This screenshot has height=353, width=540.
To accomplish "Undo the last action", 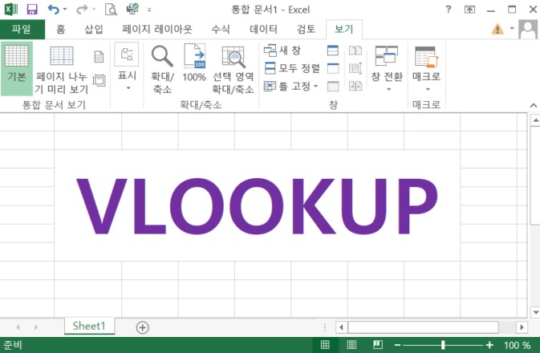I will [x=53, y=10].
